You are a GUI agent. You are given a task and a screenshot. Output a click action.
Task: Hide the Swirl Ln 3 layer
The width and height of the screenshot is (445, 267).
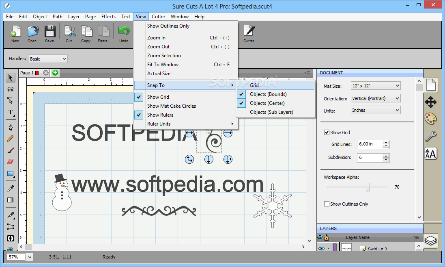[x=321, y=249]
